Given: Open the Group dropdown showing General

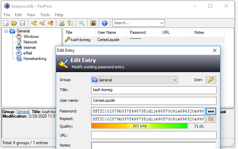Looking at the screenshot, I should [134, 80].
